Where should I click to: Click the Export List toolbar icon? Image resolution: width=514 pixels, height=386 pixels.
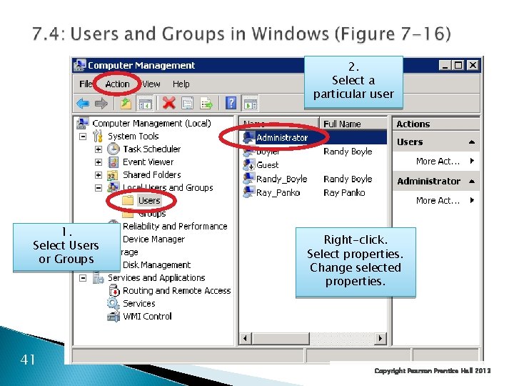click(206, 104)
